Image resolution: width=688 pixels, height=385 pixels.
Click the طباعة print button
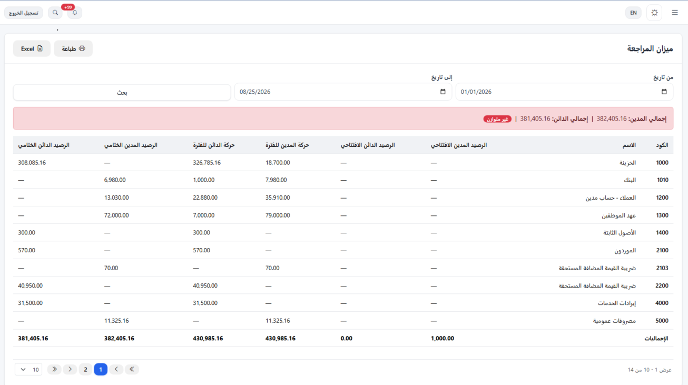[73, 48]
